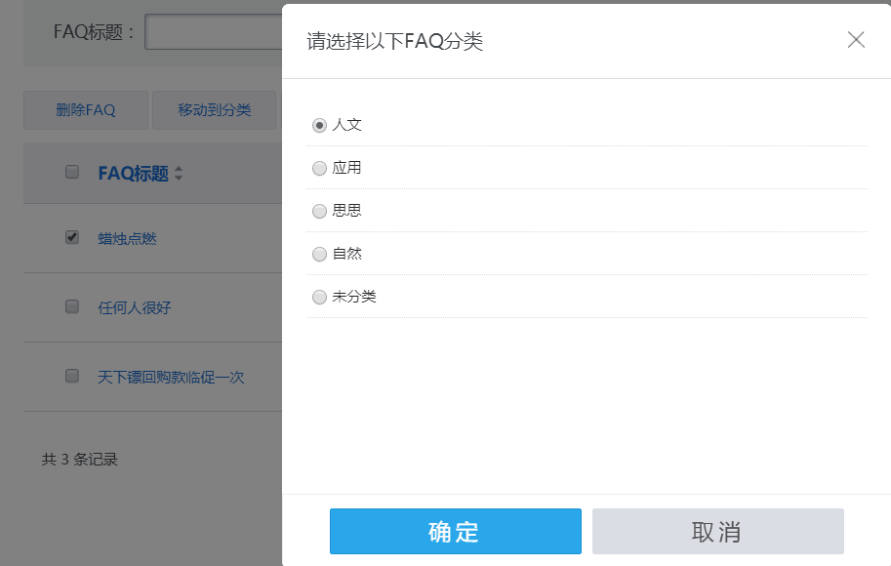Click the FAQ标题 column header
Image resolution: width=891 pixels, height=566 pixels.
(132, 173)
